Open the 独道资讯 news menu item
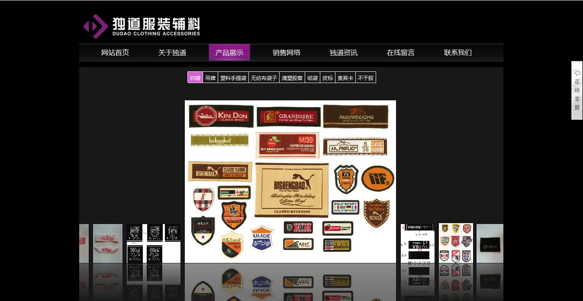This screenshot has height=301, width=583. click(x=344, y=53)
